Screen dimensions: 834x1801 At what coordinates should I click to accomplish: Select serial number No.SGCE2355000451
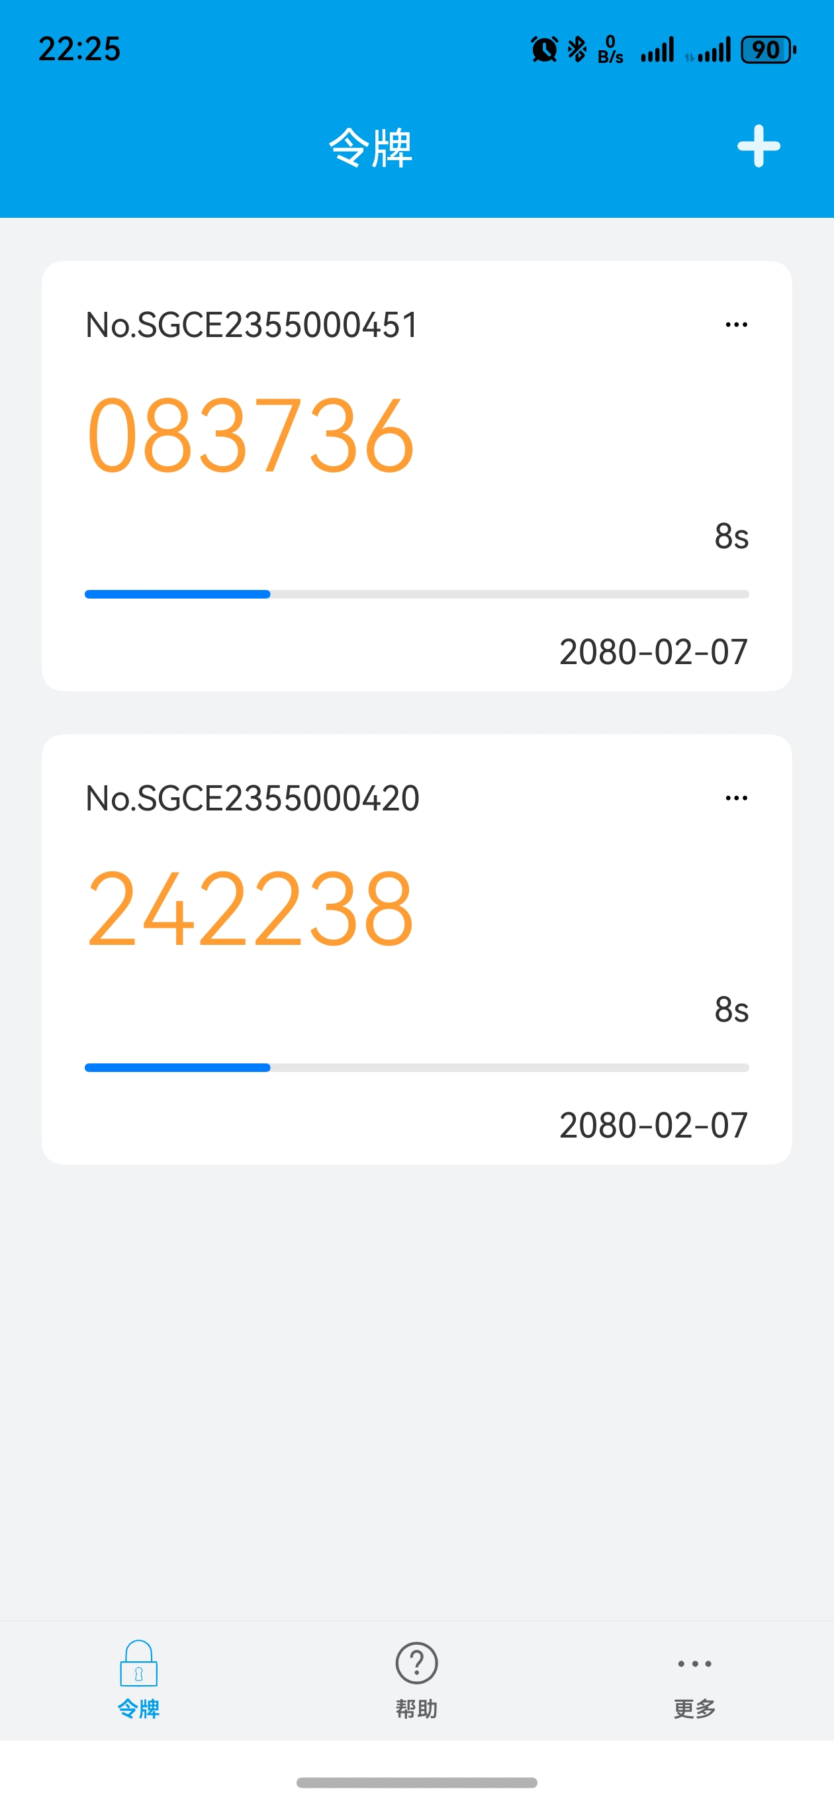tap(252, 325)
